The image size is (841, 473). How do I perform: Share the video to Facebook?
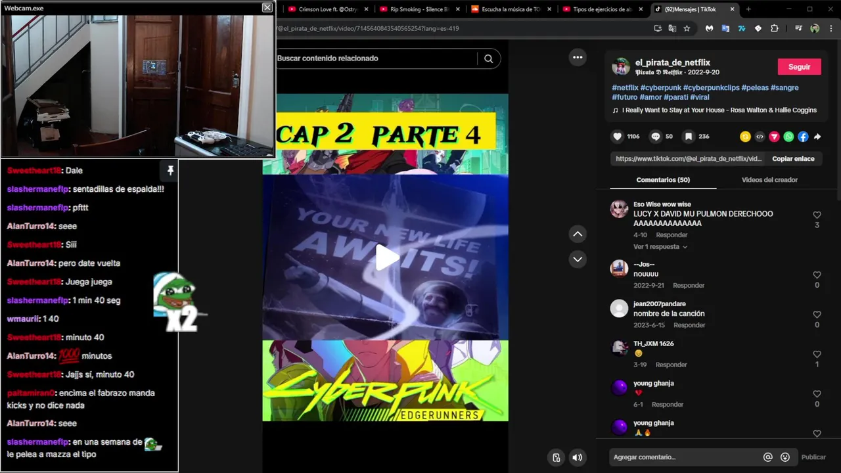pos(803,137)
